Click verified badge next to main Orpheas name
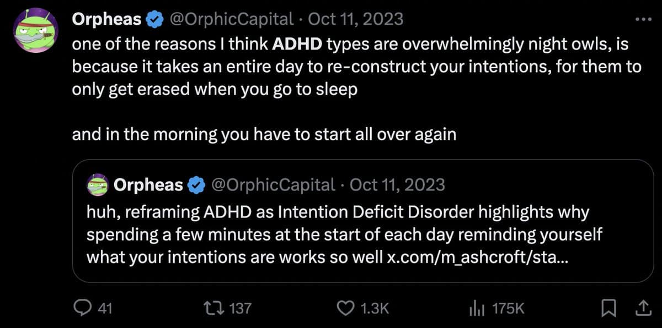Image resolution: width=662 pixels, height=328 pixels. point(153,20)
